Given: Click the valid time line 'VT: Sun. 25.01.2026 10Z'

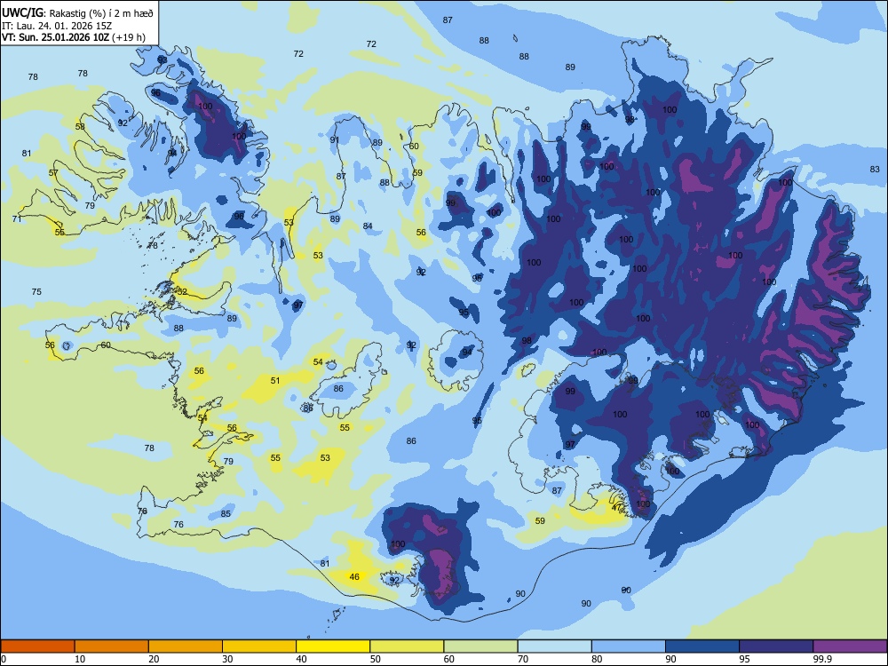Looking at the screenshot, I should click(x=55, y=37).
